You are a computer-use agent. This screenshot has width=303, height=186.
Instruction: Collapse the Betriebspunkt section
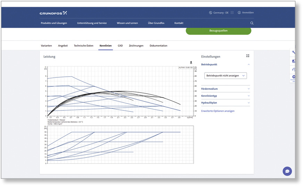[x=248, y=65]
